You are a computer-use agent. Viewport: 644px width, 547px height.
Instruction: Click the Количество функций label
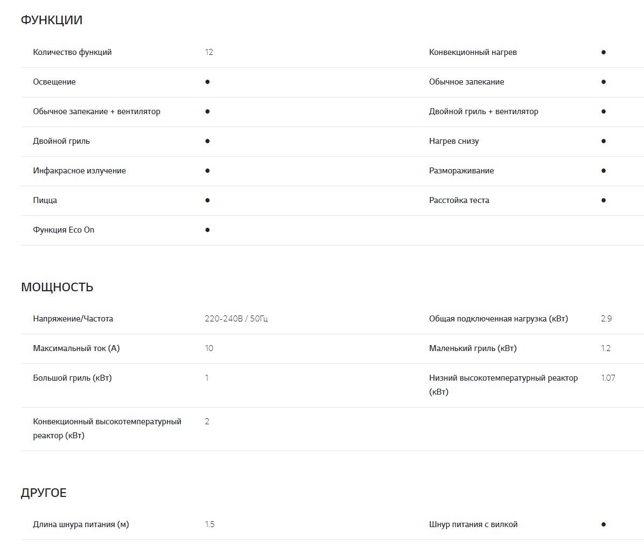[x=72, y=52]
